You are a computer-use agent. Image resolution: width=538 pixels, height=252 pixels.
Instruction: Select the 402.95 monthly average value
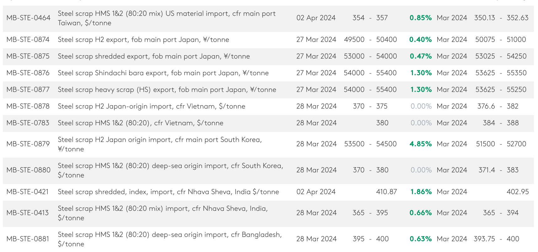coord(517,192)
